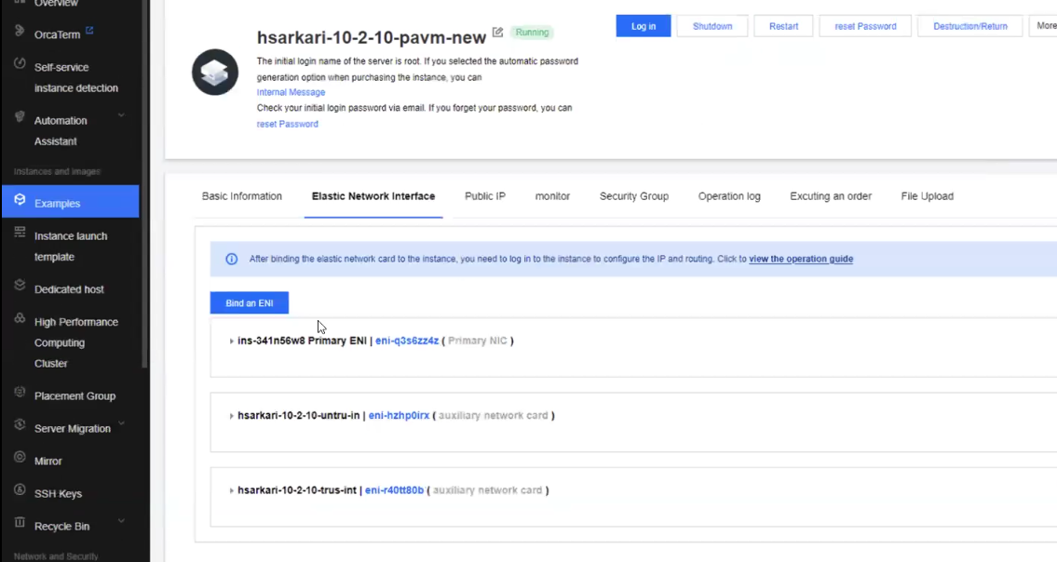This screenshot has width=1057, height=562.
Task: Click the Self-service instance detection icon
Action: [20, 65]
